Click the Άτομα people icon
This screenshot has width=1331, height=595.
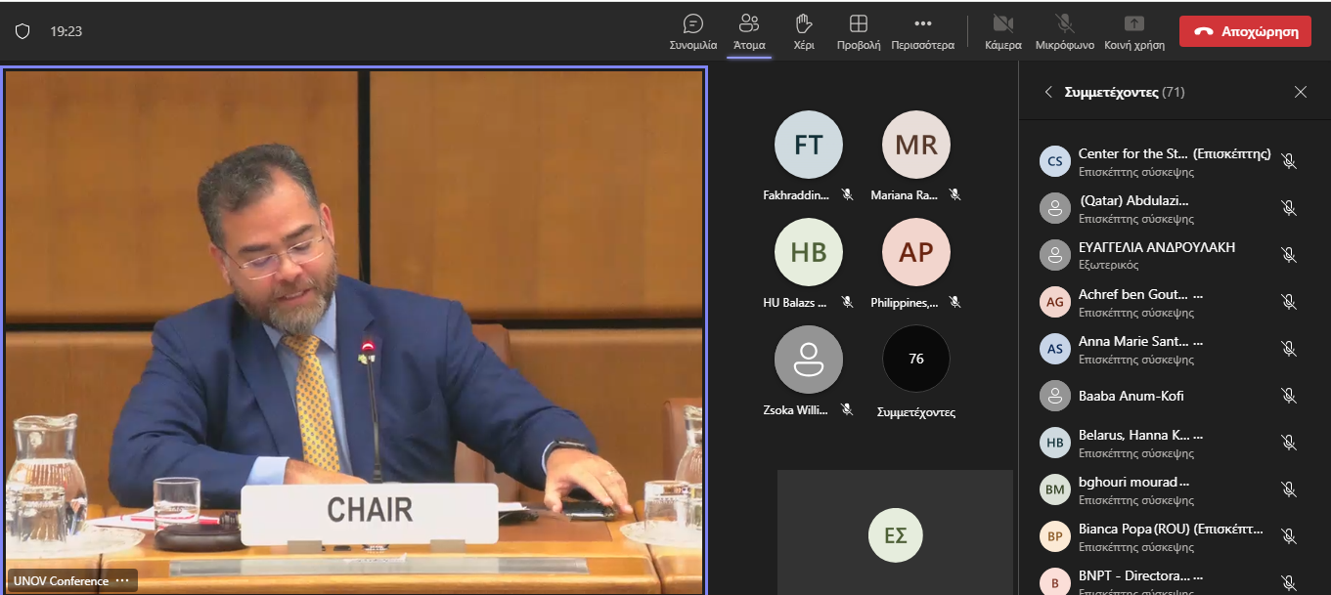coord(749,31)
